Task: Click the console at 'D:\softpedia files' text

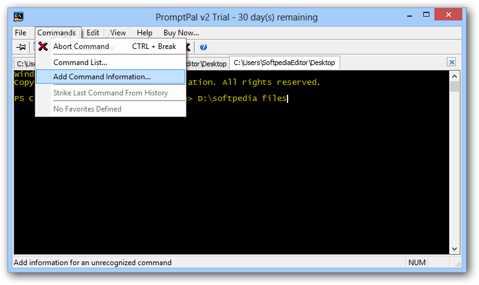Action: coord(242,99)
